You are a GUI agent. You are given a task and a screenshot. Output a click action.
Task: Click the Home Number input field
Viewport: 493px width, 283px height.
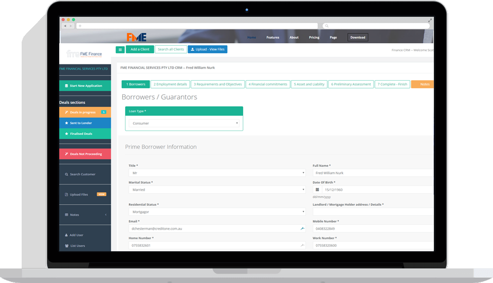click(217, 246)
